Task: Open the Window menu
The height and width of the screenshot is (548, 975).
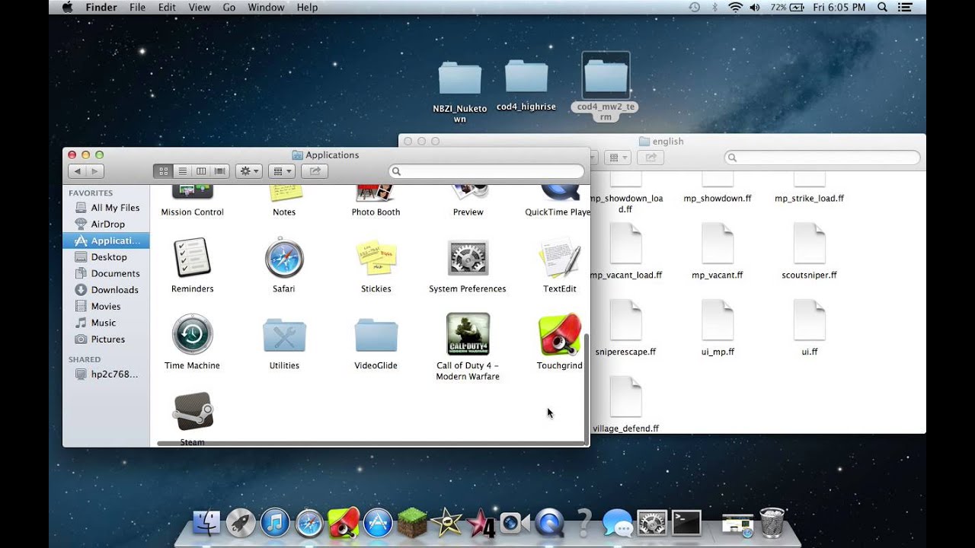Action: (266, 7)
